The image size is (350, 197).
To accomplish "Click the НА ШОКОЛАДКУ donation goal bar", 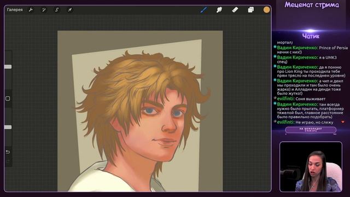I will click(311, 130).
